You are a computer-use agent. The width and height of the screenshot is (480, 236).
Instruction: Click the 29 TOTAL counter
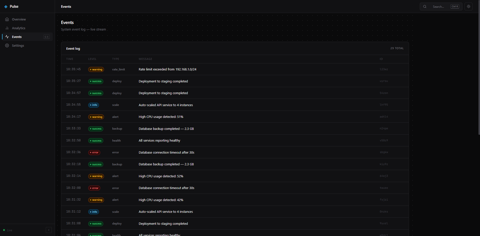397,48
